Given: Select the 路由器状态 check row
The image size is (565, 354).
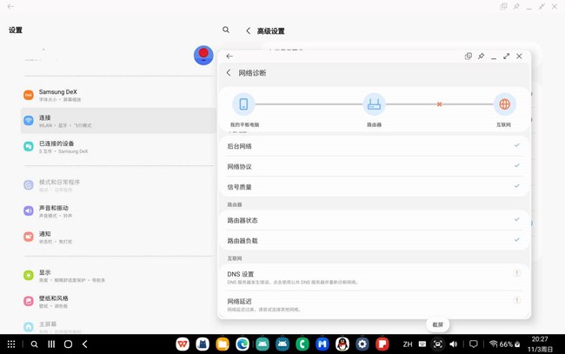Looking at the screenshot, I should 373,220.
